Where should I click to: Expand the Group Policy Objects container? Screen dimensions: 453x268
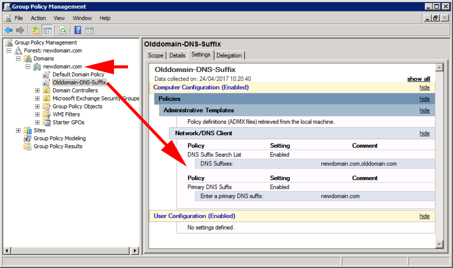coord(37,106)
